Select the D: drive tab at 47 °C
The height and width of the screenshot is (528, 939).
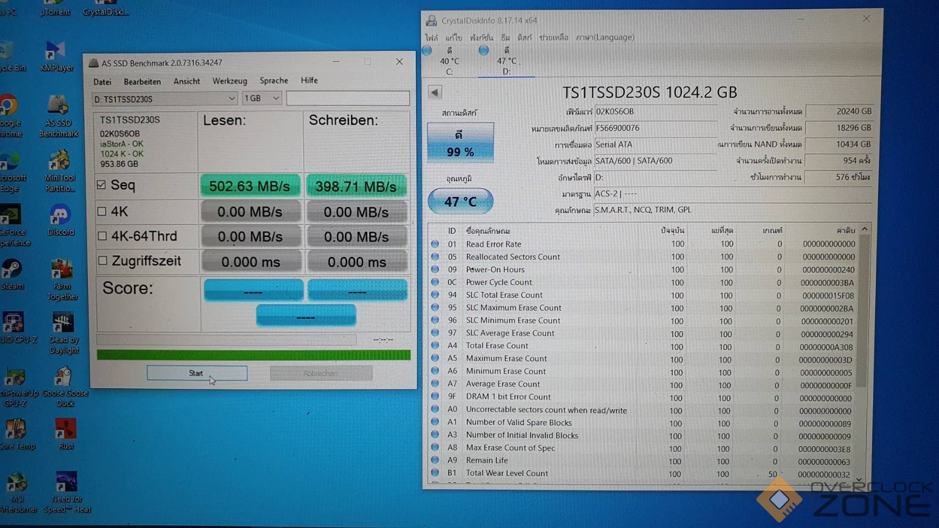[x=506, y=61]
